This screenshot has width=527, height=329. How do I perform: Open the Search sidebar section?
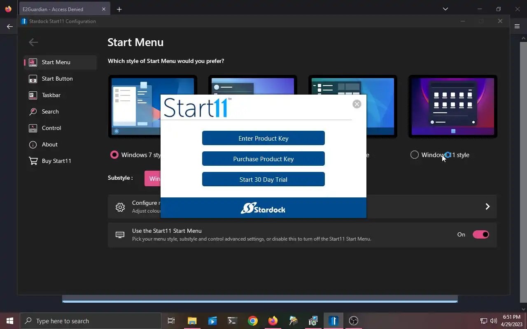60,111
